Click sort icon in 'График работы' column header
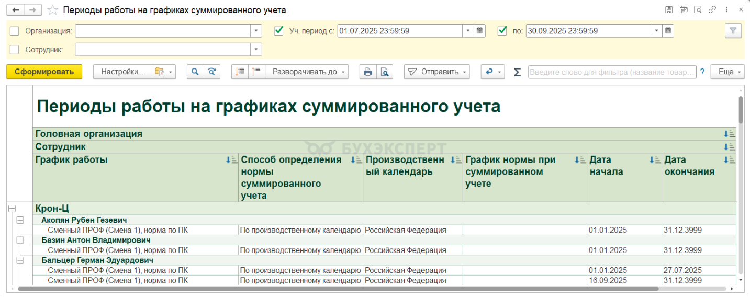 (x=231, y=160)
